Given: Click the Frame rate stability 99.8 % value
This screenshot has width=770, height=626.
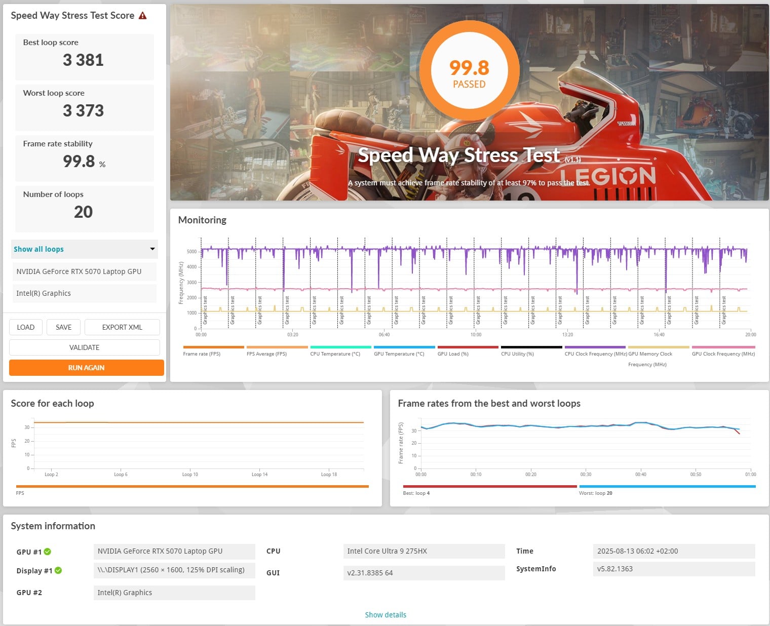Looking at the screenshot, I should pos(84,162).
